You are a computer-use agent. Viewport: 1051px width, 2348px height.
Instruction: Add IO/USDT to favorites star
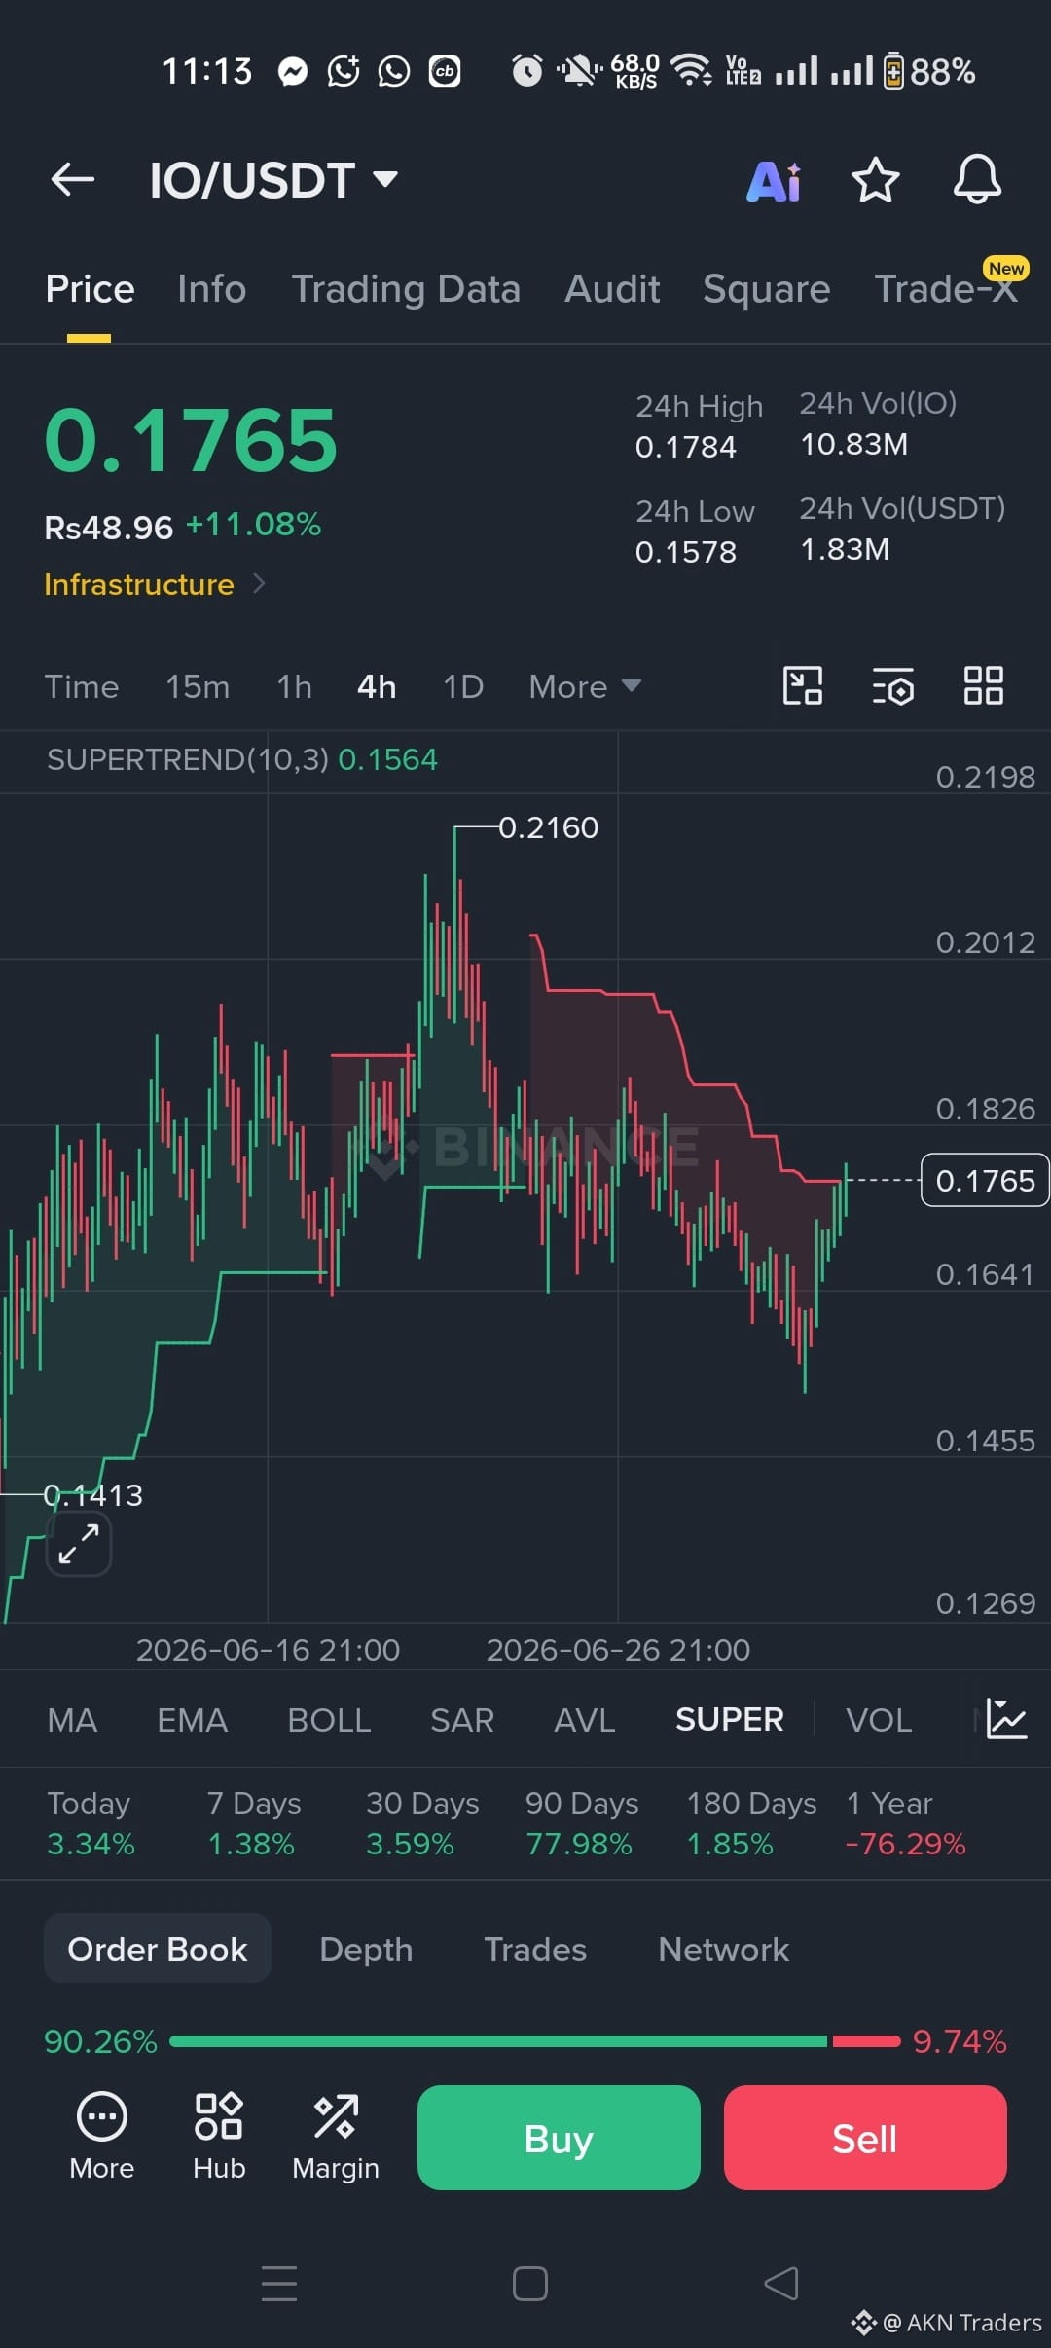875,180
